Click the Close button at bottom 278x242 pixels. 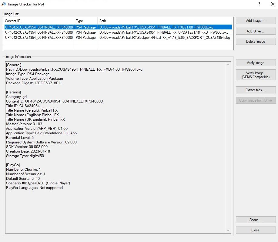click(x=256, y=230)
